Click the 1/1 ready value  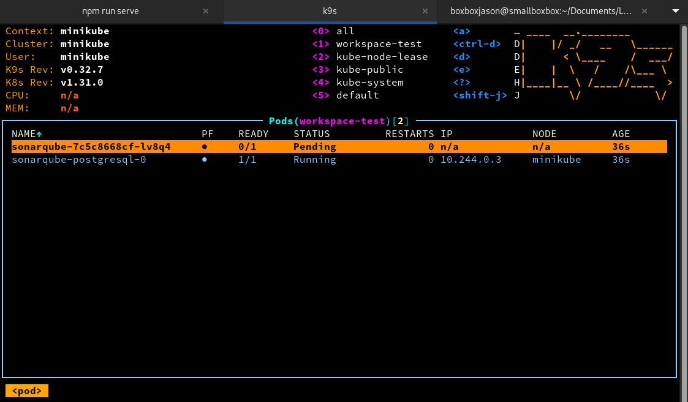pos(247,160)
